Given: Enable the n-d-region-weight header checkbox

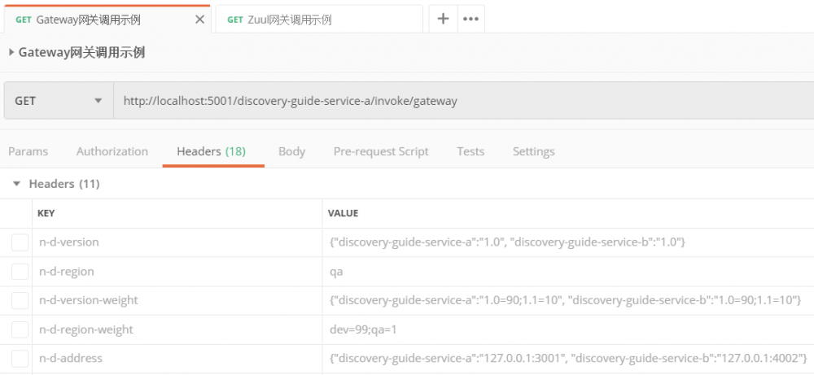Looking at the screenshot, I should coord(20,330).
